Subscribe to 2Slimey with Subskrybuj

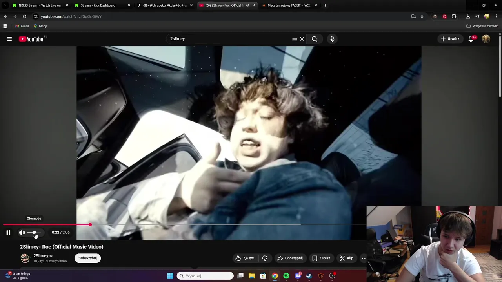point(87,258)
